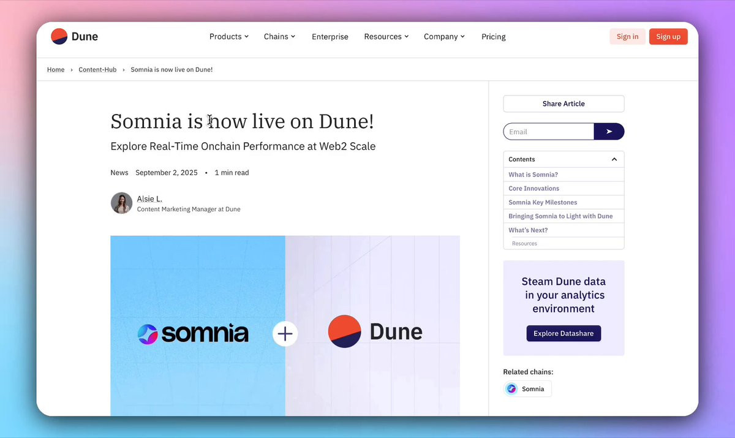Jump to 'Bringing Somnia to Light with Dune'

(560, 216)
